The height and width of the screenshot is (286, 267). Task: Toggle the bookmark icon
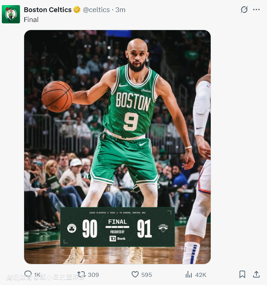(x=242, y=274)
